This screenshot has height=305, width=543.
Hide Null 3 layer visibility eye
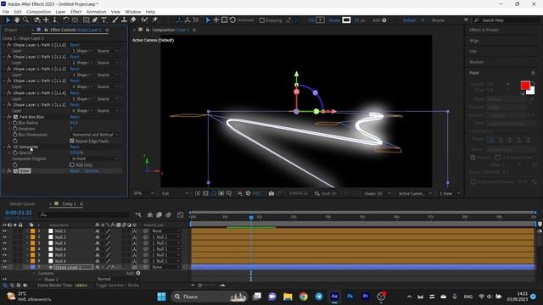[x=4, y=243]
